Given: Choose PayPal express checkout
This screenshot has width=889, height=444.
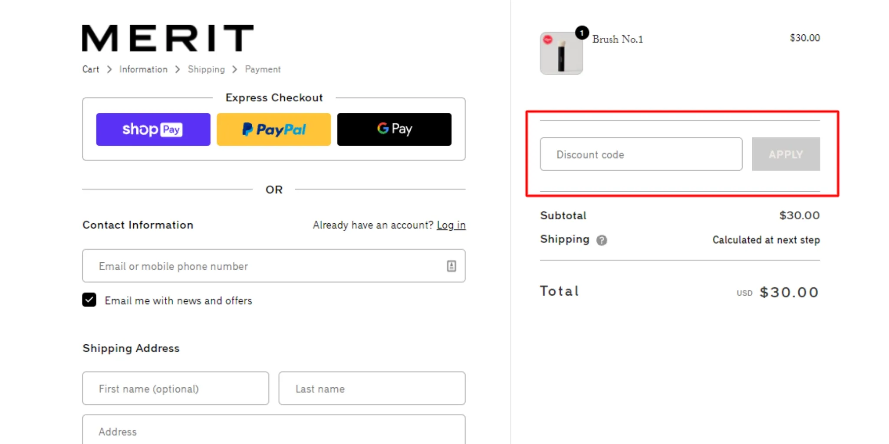Looking at the screenshot, I should click(x=274, y=129).
